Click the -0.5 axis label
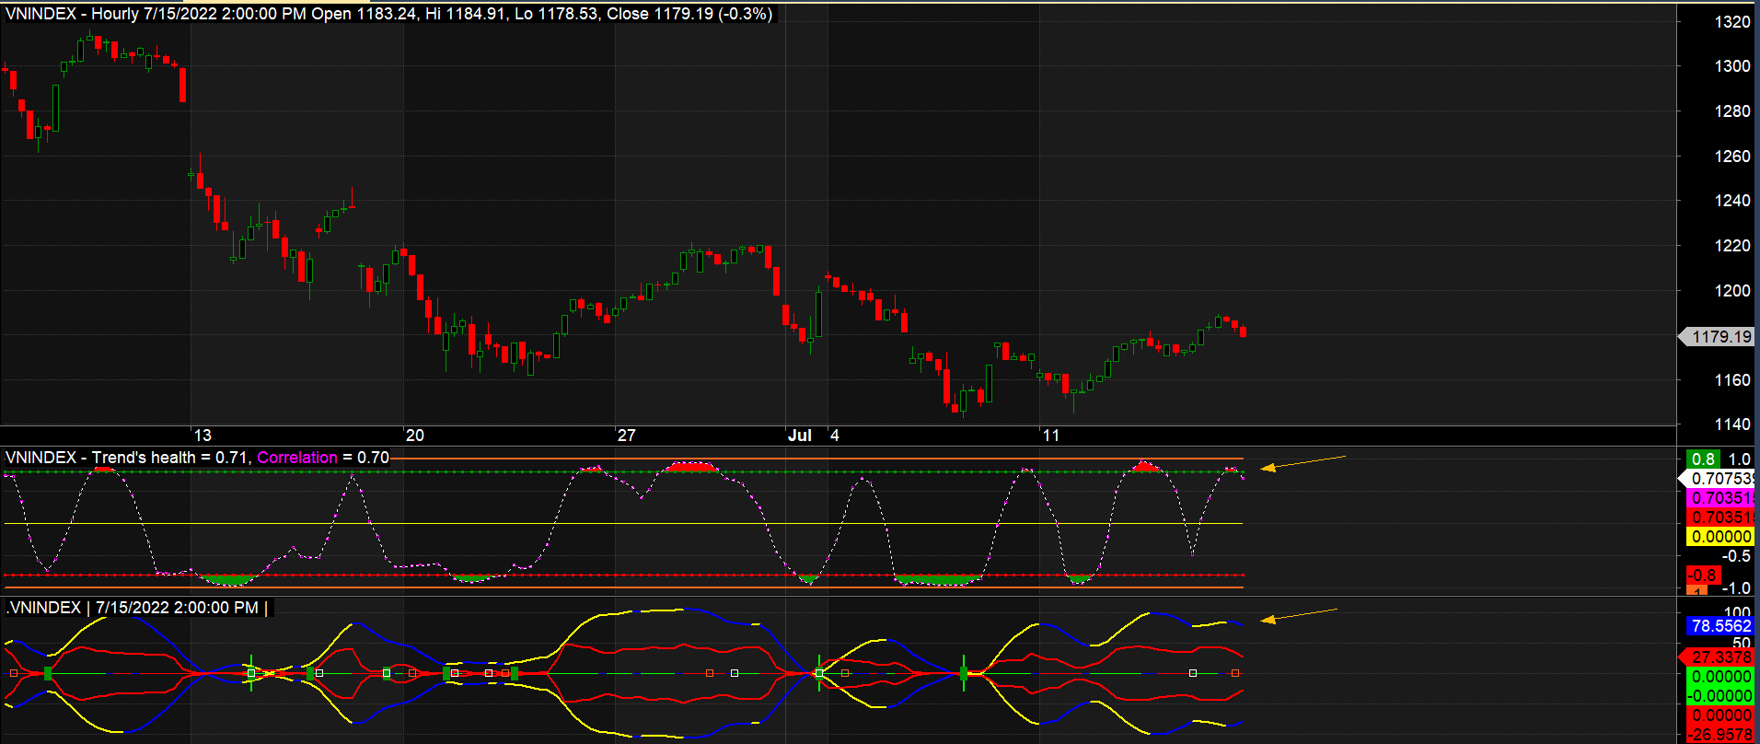Screen dimensions: 1760x744 coord(1736,556)
